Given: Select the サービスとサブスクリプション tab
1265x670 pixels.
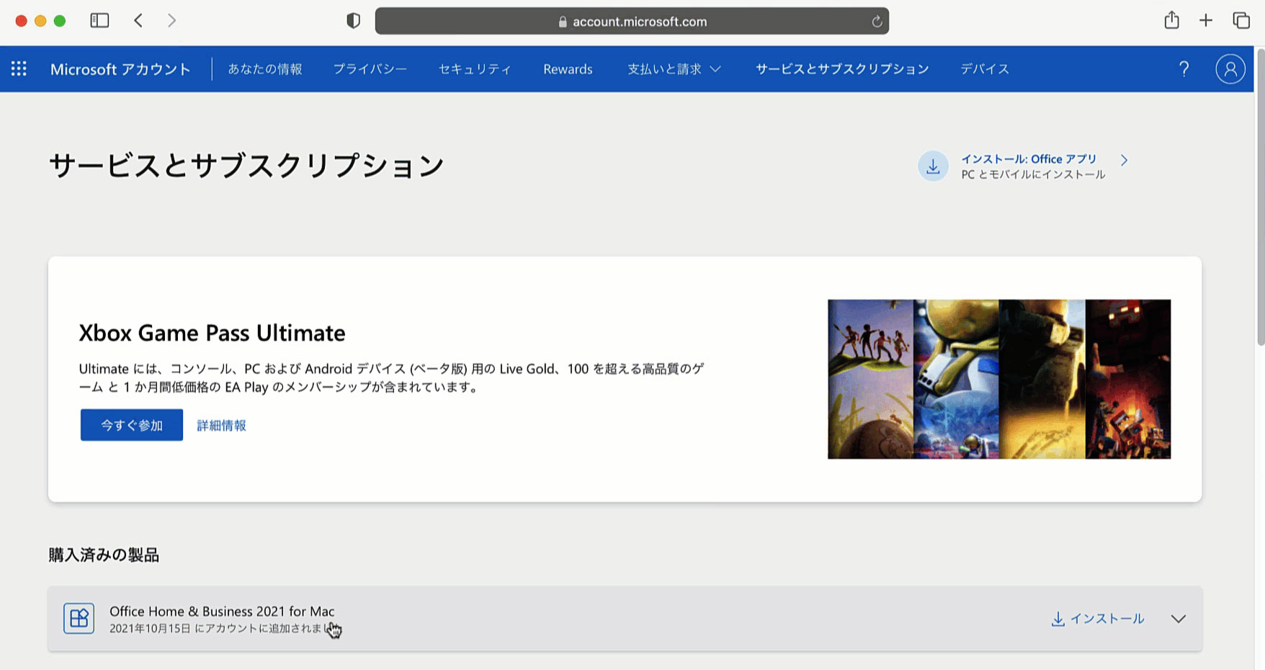Looking at the screenshot, I should click(x=842, y=69).
